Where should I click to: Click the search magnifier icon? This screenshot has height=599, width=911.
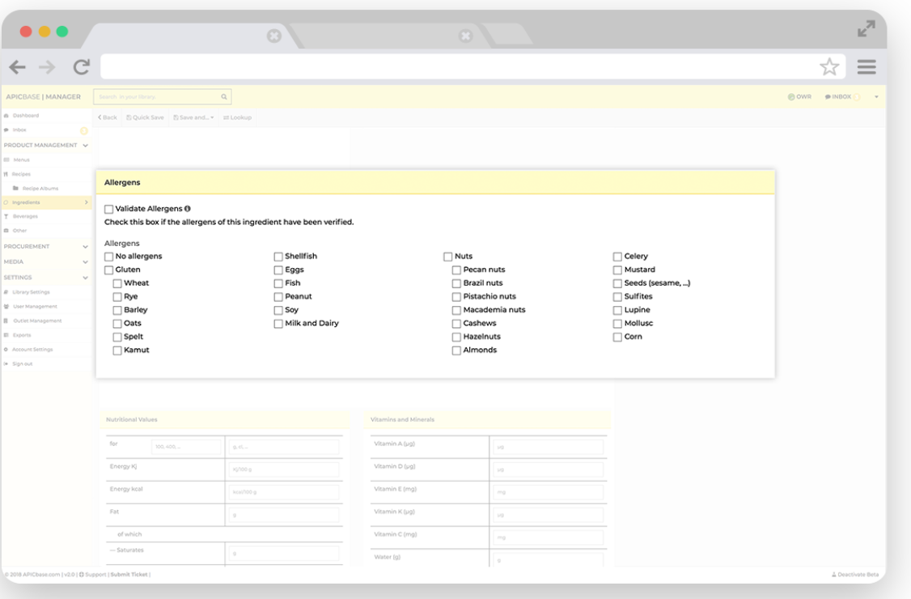click(224, 97)
